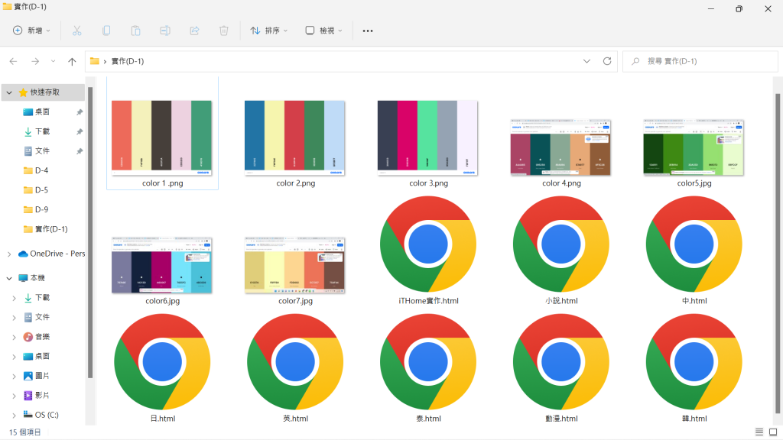Open D-9 folder in sidebar
The height and width of the screenshot is (440, 783).
pos(43,209)
